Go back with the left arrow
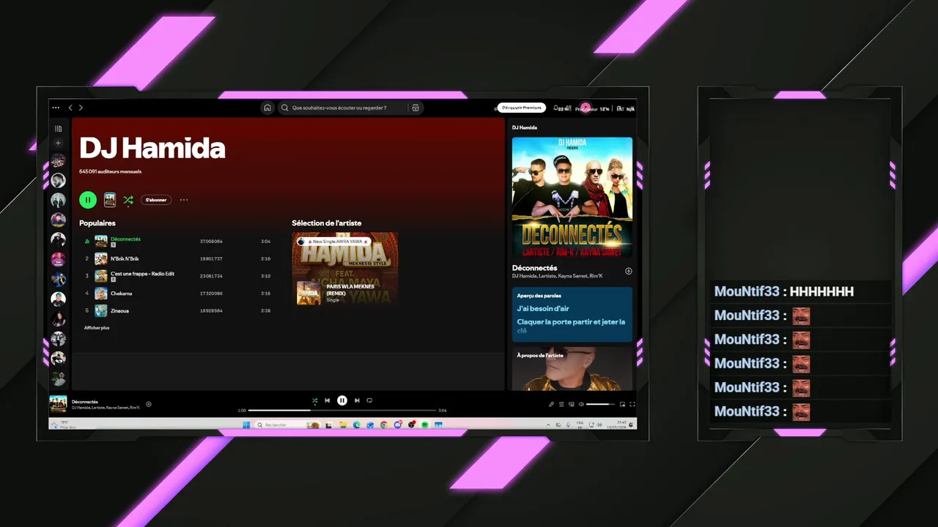 point(70,108)
